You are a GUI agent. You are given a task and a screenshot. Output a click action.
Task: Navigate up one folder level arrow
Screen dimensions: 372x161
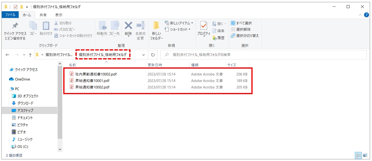click(x=30, y=55)
